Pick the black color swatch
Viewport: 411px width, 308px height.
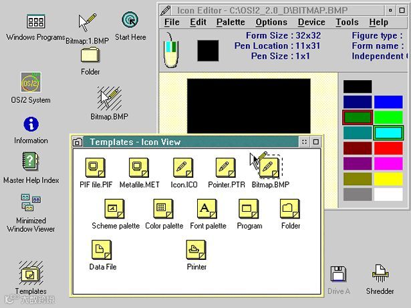point(358,86)
